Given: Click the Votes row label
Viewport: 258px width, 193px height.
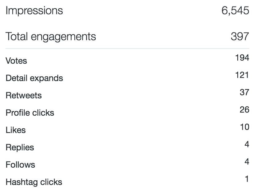Looking at the screenshot, I should click(16, 61).
